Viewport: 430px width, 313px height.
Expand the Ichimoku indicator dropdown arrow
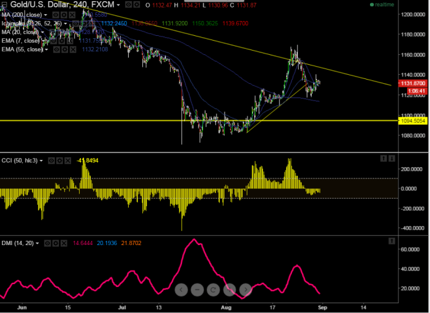(65, 24)
